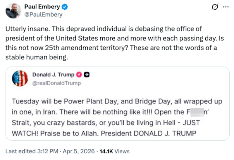Open the three-dot more options menu

tap(225, 7)
